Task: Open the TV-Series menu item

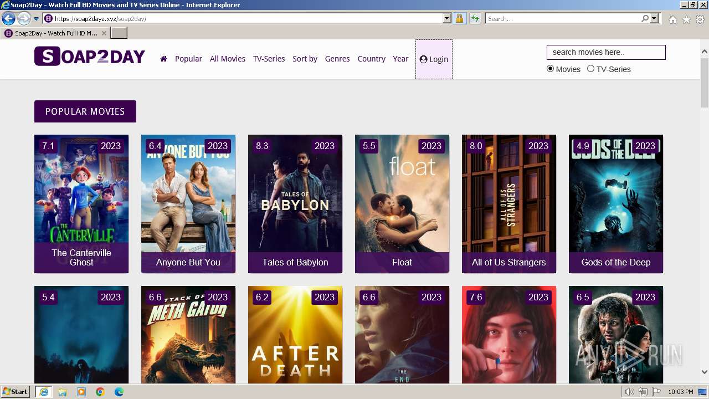Action: click(269, 59)
